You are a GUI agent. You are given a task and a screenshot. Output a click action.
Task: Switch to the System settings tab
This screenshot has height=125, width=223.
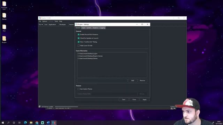[89, 28]
